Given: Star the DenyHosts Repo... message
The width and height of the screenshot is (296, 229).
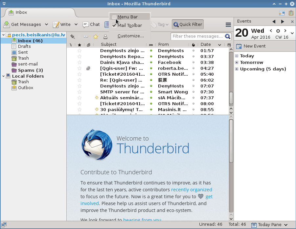Looking at the screenshot, I should coord(80,56).
